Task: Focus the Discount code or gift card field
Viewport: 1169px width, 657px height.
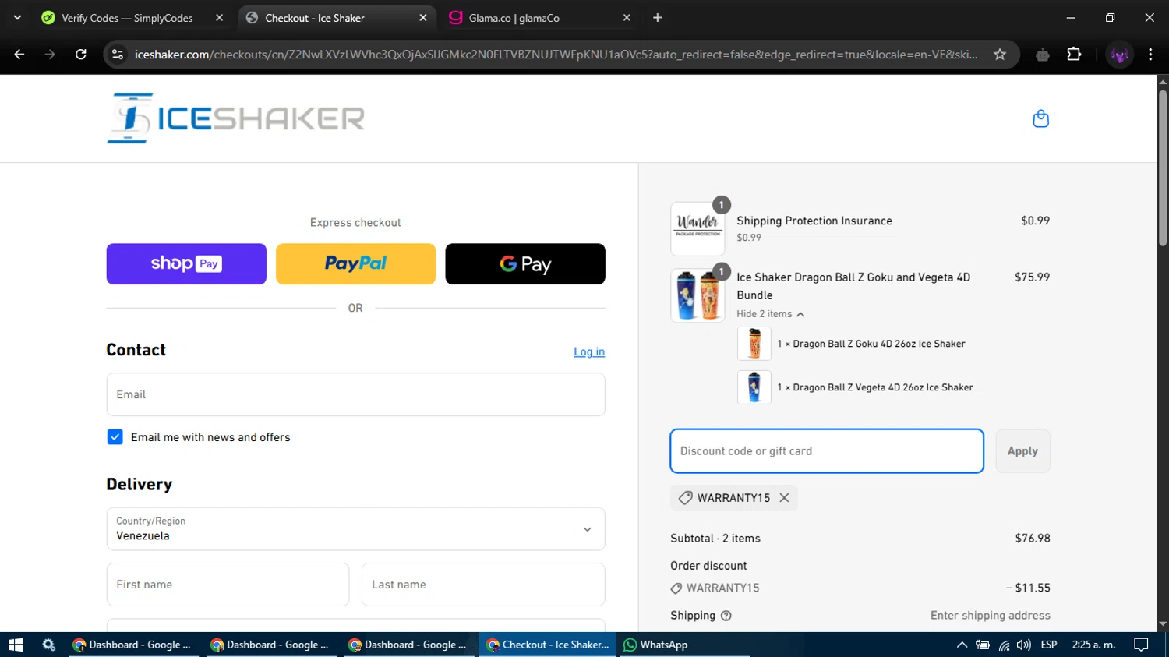Action: [x=827, y=451]
